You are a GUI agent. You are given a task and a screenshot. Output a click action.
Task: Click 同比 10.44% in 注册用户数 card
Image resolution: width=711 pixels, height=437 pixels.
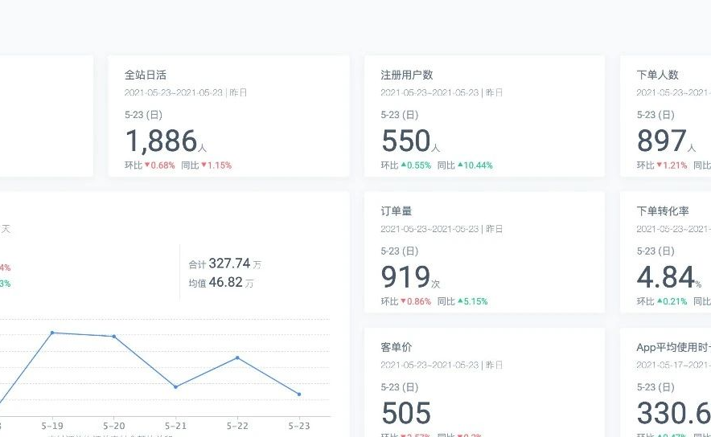tap(465, 165)
